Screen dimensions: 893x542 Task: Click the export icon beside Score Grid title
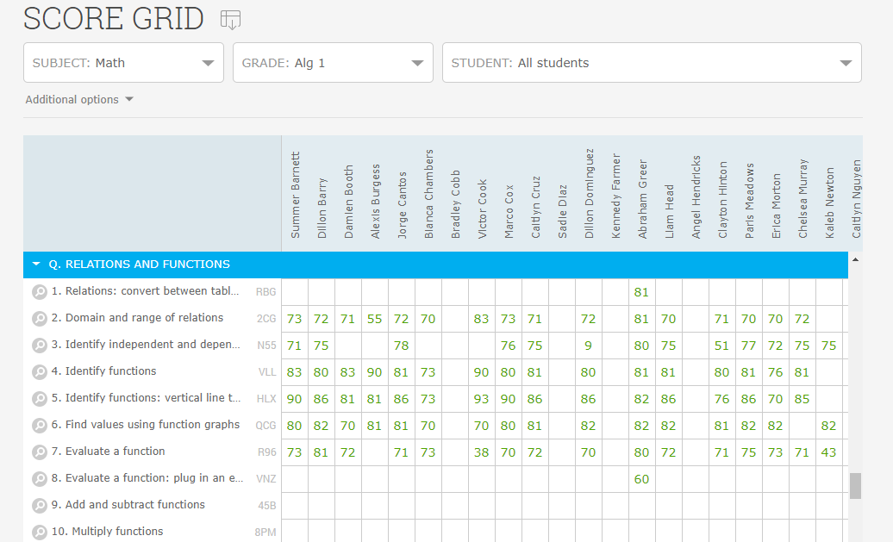(x=230, y=20)
